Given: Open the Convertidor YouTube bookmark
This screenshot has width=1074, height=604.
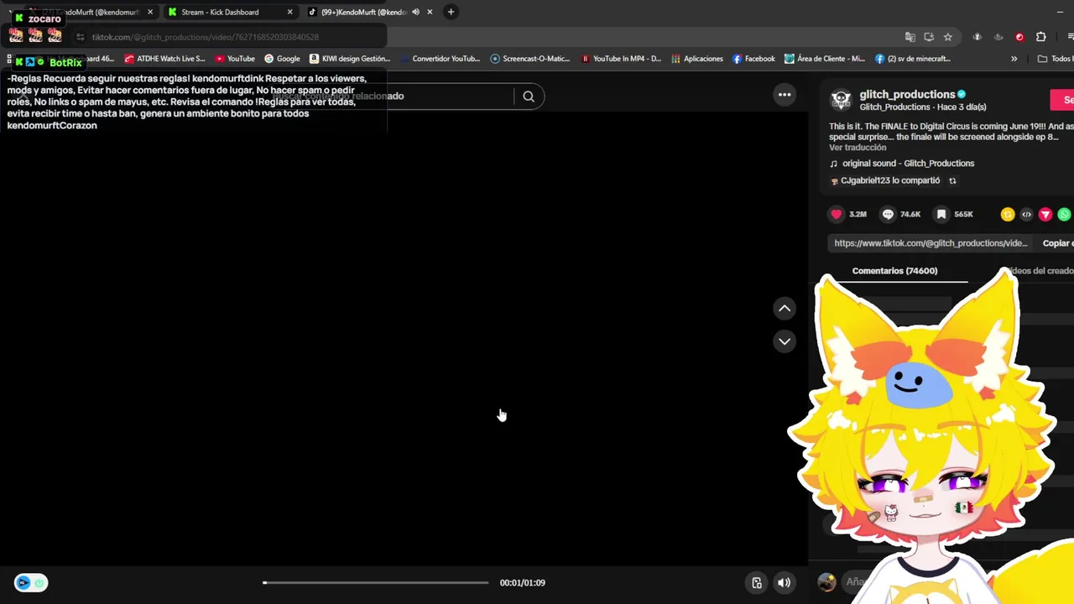Looking at the screenshot, I should [440, 59].
